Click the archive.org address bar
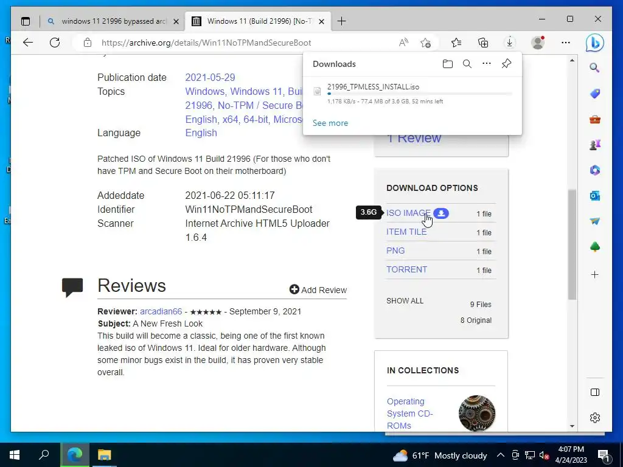Viewport: 623px width, 467px height. (206, 43)
